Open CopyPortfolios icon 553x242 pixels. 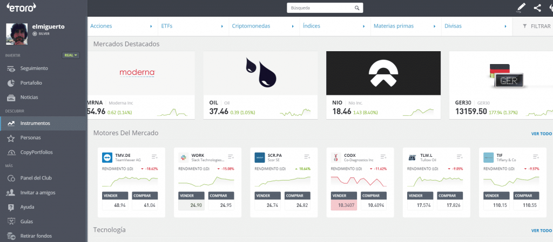click(11, 153)
